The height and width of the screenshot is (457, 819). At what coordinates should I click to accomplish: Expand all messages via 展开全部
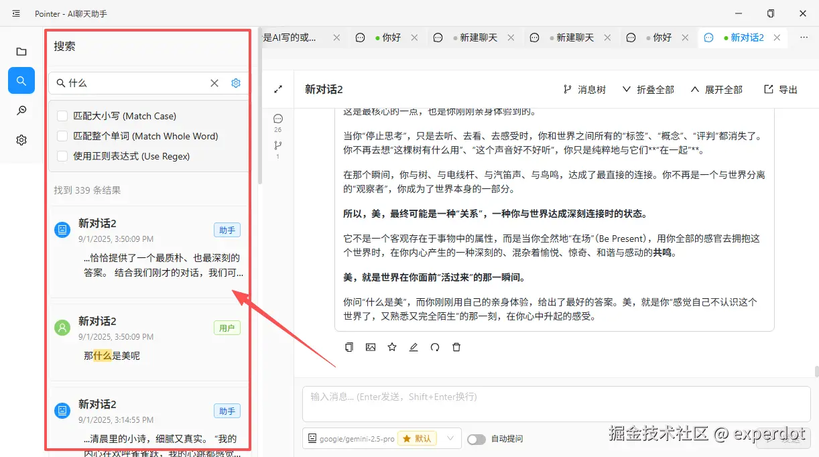[716, 89]
